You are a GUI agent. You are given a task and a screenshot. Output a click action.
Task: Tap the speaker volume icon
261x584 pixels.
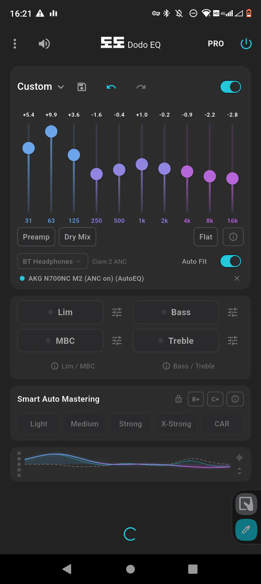44,44
